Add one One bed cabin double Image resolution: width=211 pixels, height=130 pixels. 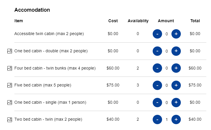176,51
